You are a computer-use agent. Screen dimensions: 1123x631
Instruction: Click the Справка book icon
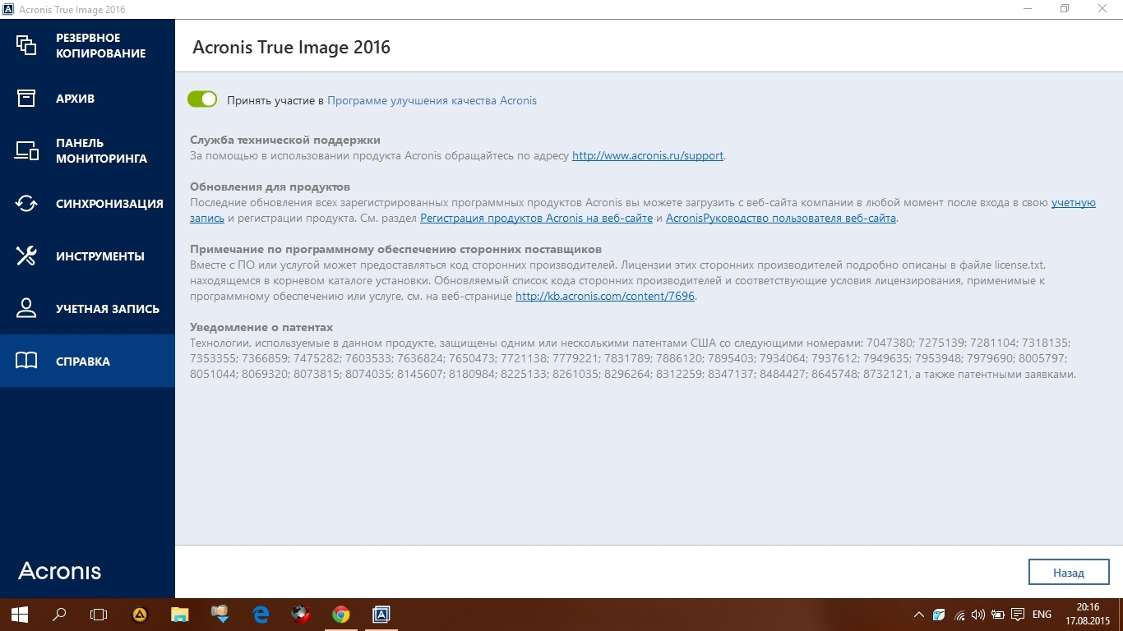pos(27,361)
